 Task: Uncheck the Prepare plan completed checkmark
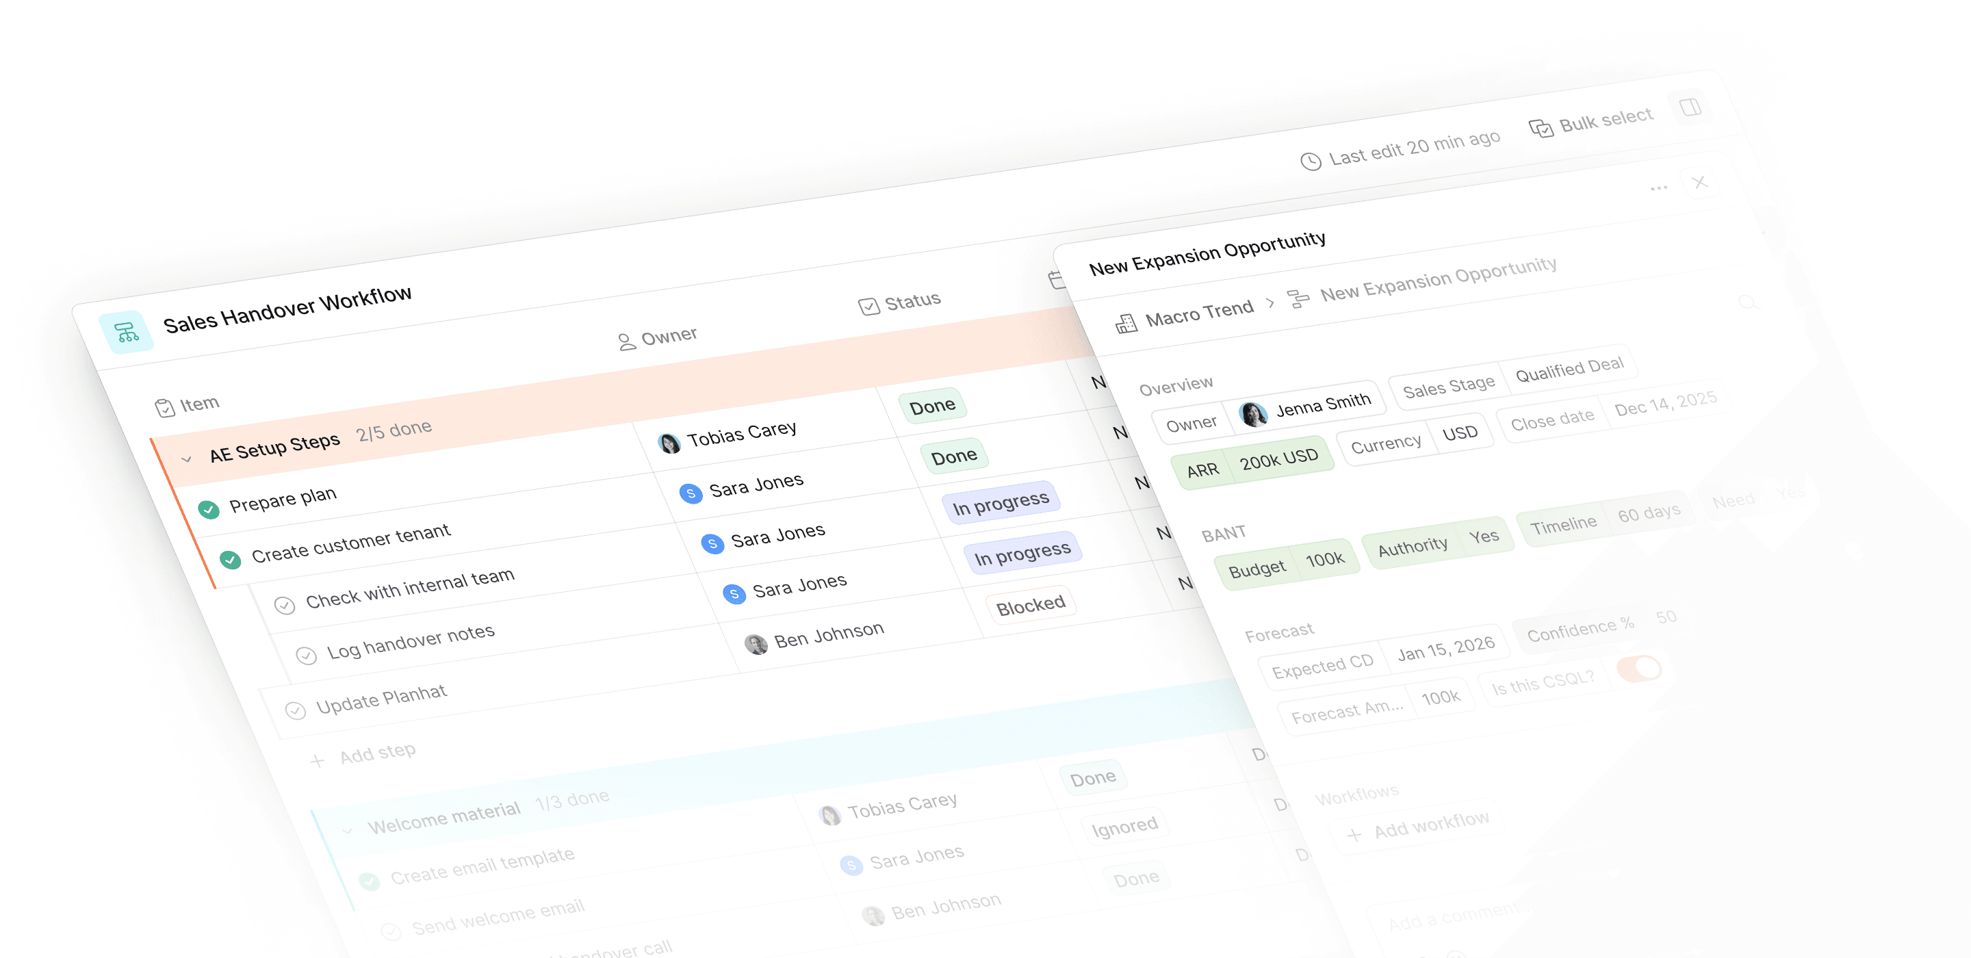point(208,509)
